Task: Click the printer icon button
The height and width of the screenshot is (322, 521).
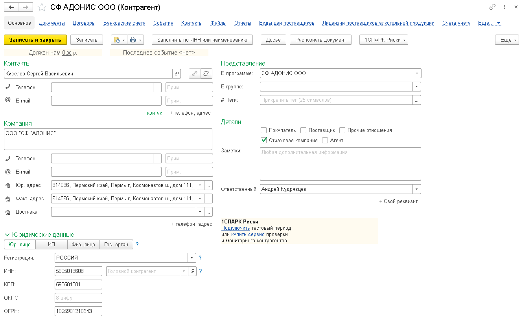Action: [x=136, y=40]
